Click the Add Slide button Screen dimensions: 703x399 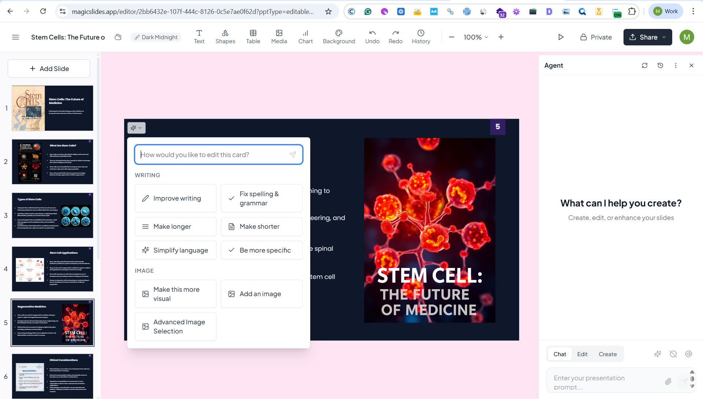point(49,68)
